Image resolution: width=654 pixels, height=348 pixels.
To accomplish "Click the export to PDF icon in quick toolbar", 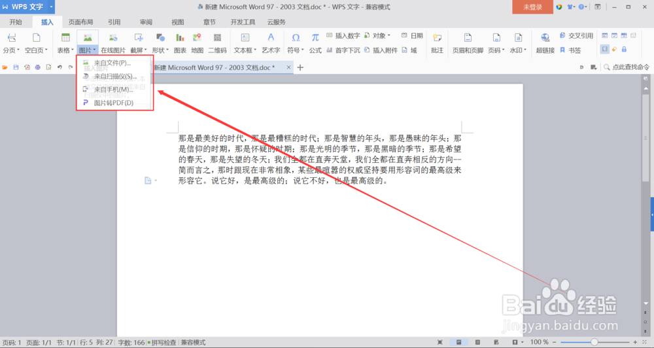I will pyautogui.click(x=27, y=67).
